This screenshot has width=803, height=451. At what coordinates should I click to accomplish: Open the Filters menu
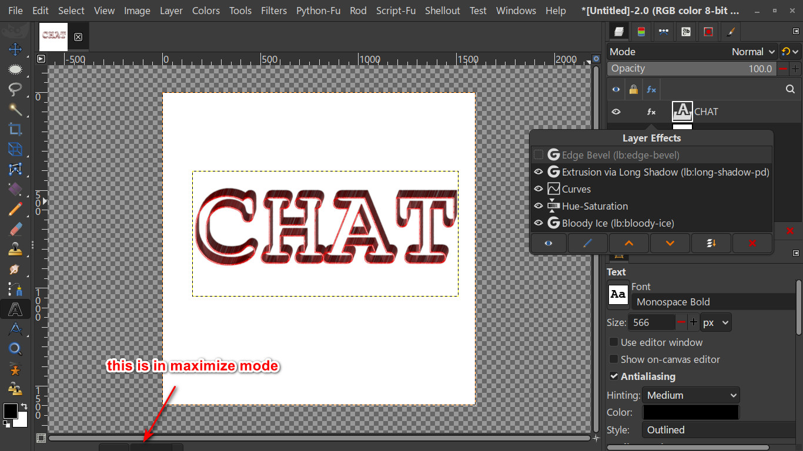pos(274,11)
